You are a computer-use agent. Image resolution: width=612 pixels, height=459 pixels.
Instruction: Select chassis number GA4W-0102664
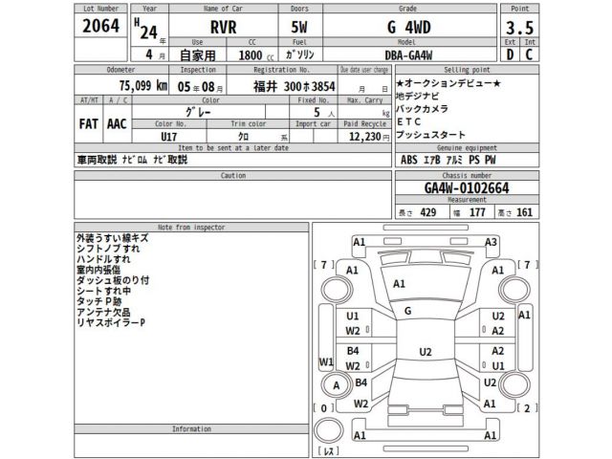(467, 188)
